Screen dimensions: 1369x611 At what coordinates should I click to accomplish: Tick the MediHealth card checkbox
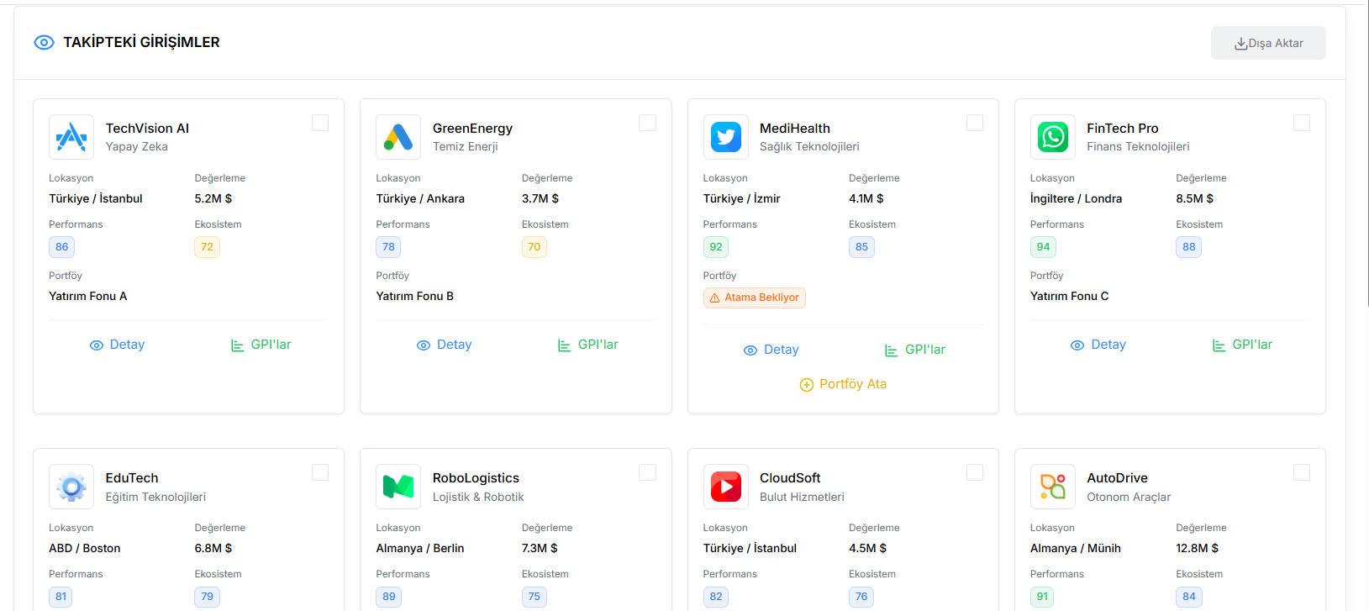click(974, 123)
